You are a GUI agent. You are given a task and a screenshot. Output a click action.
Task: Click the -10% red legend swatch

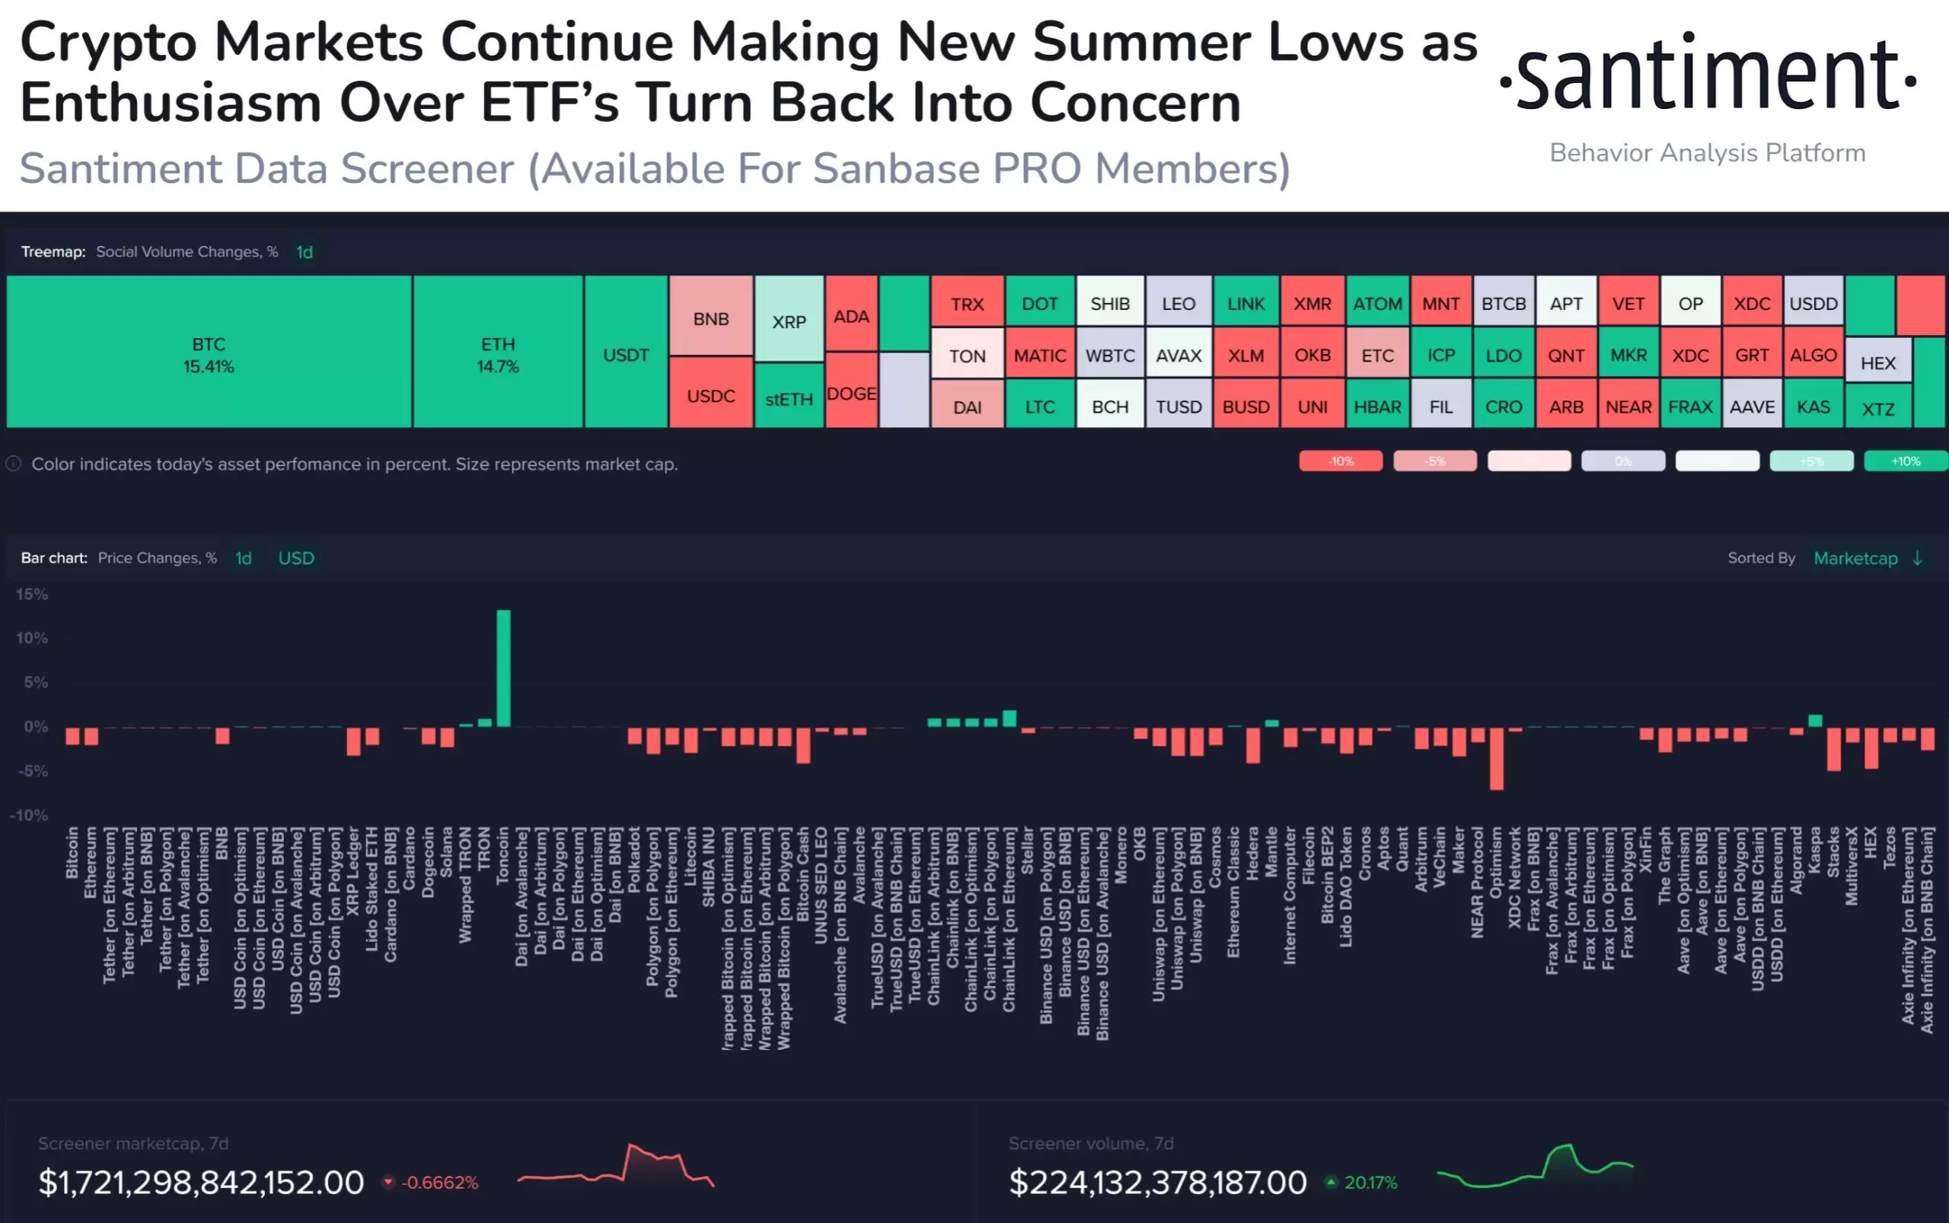tap(1340, 461)
